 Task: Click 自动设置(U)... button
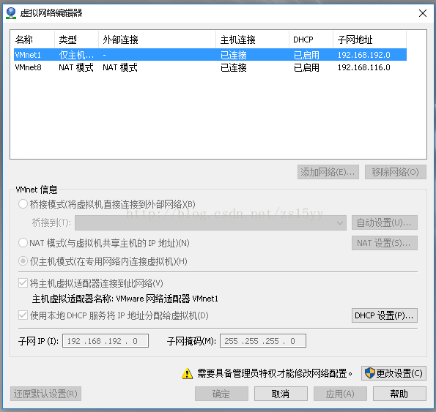(385, 222)
